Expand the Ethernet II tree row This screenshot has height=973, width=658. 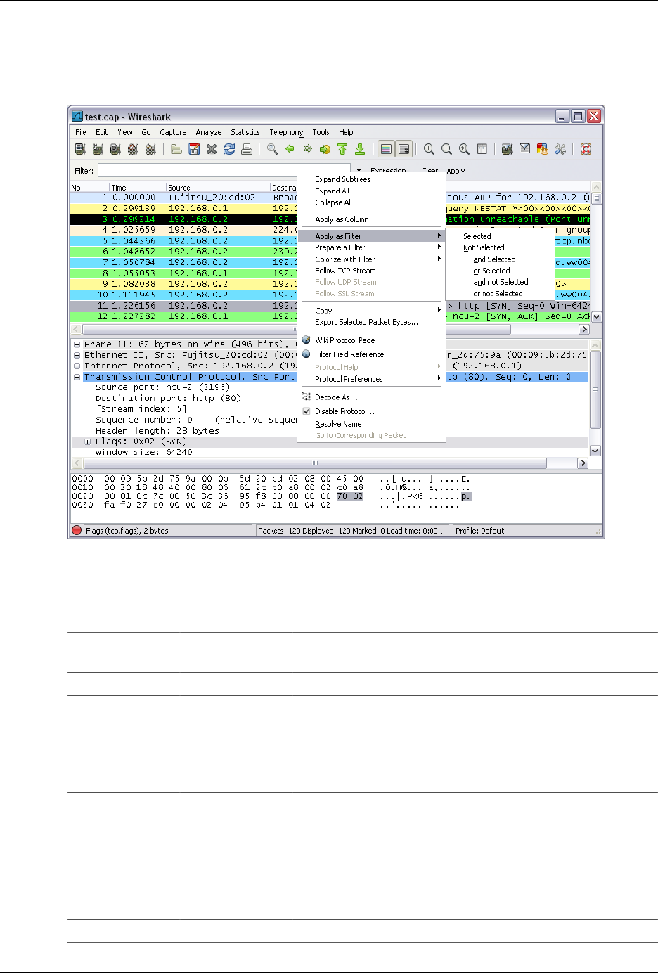click(77, 355)
